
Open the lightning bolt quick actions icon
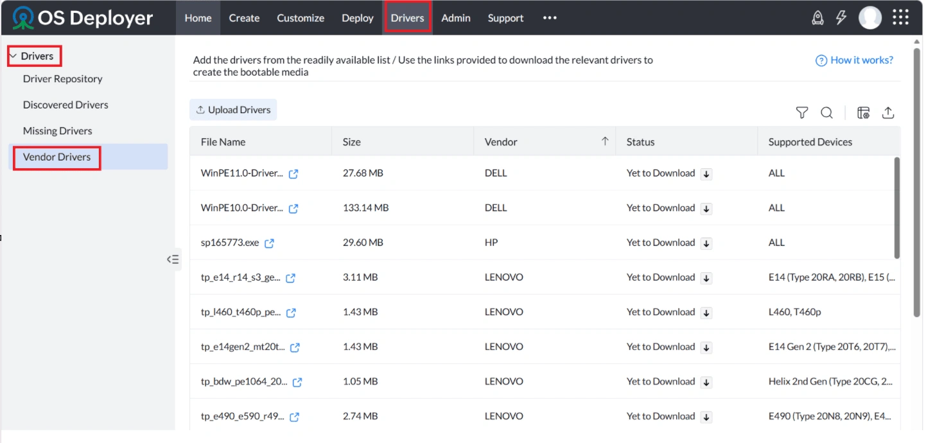(x=841, y=18)
